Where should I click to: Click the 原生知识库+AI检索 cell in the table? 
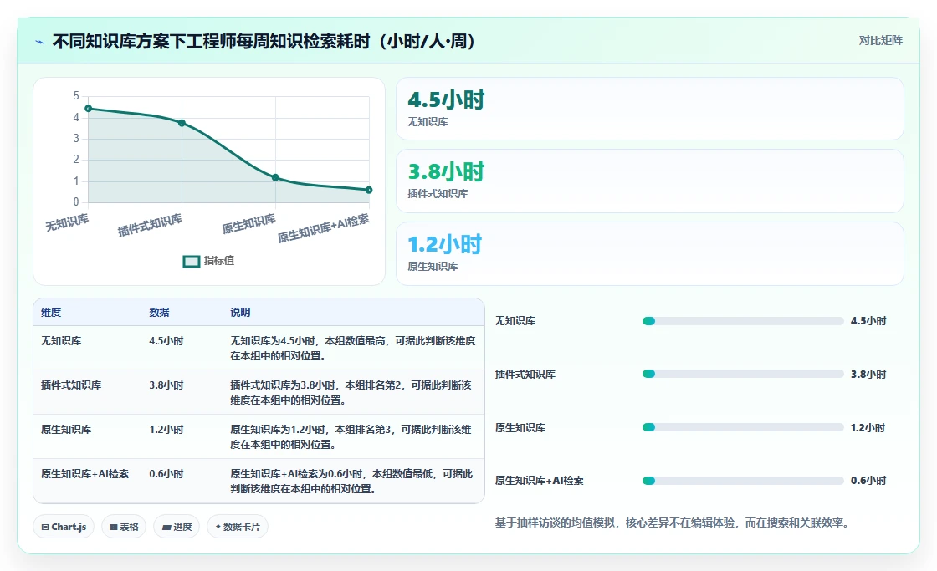click(84, 474)
